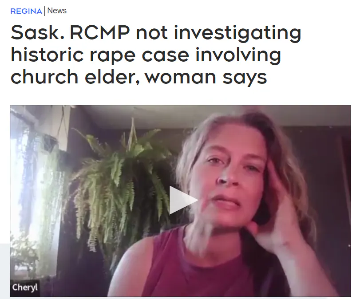Click the "Cheryl" name caption on video

click(x=25, y=287)
